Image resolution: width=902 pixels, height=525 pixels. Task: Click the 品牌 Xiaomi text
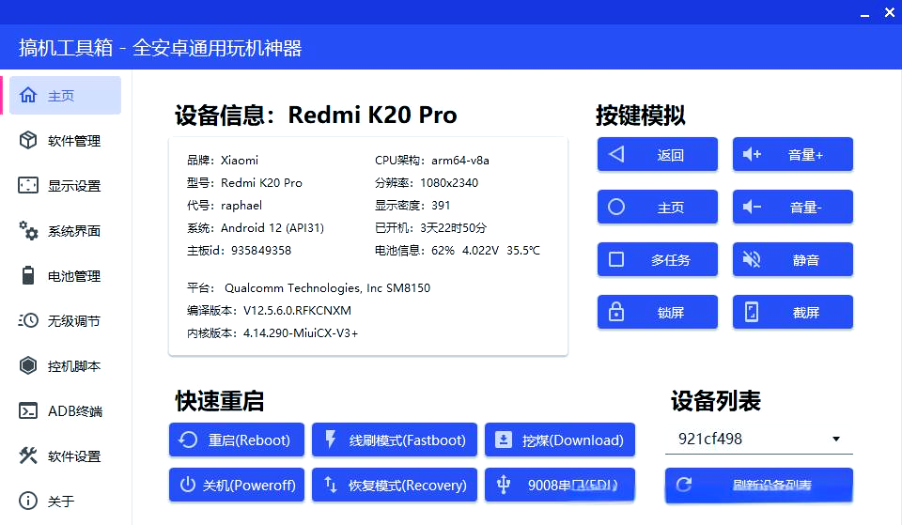pyautogui.click(x=223, y=161)
